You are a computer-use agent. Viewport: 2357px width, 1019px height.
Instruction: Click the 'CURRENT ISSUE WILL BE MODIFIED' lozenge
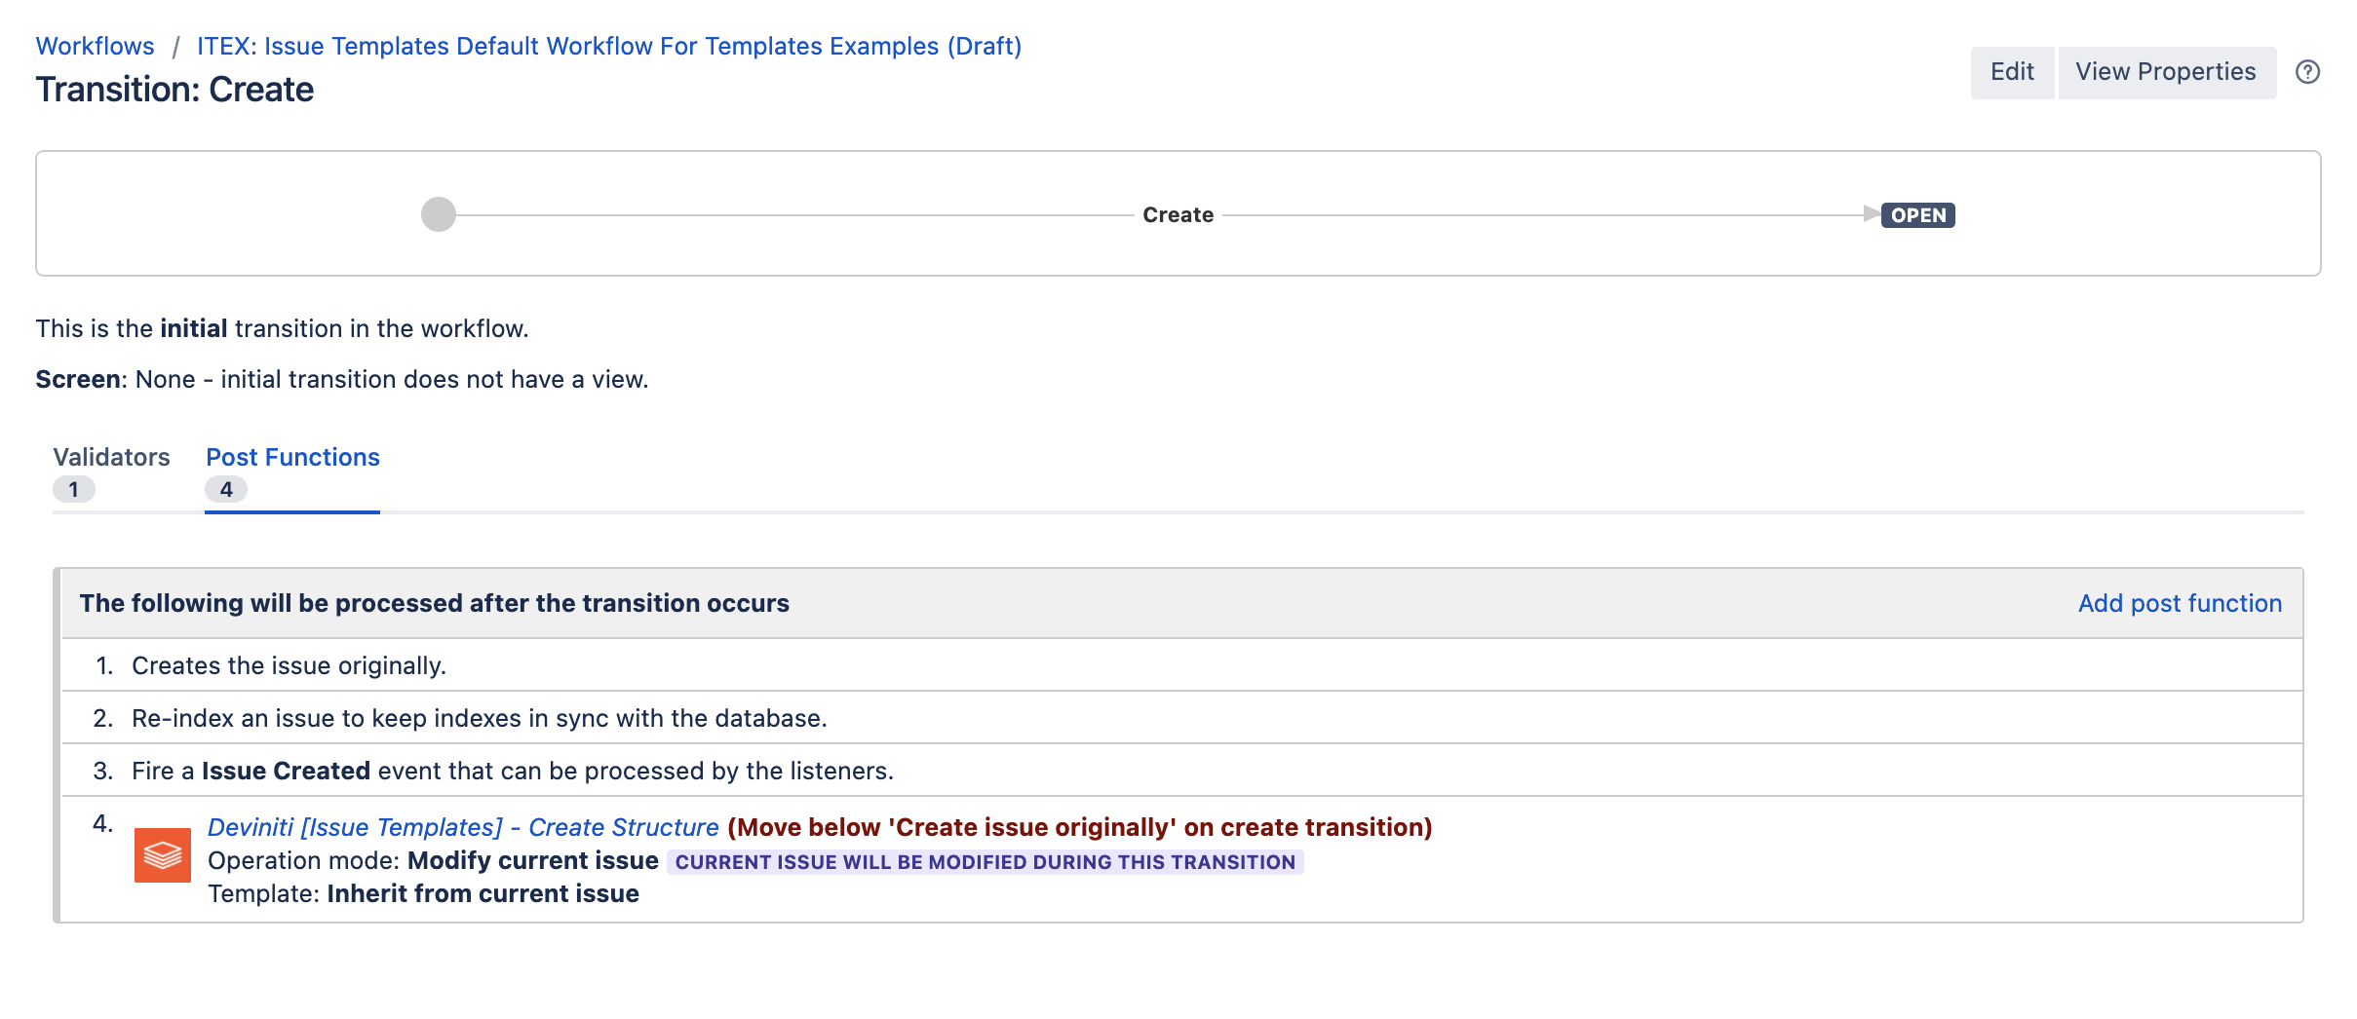click(985, 862)
